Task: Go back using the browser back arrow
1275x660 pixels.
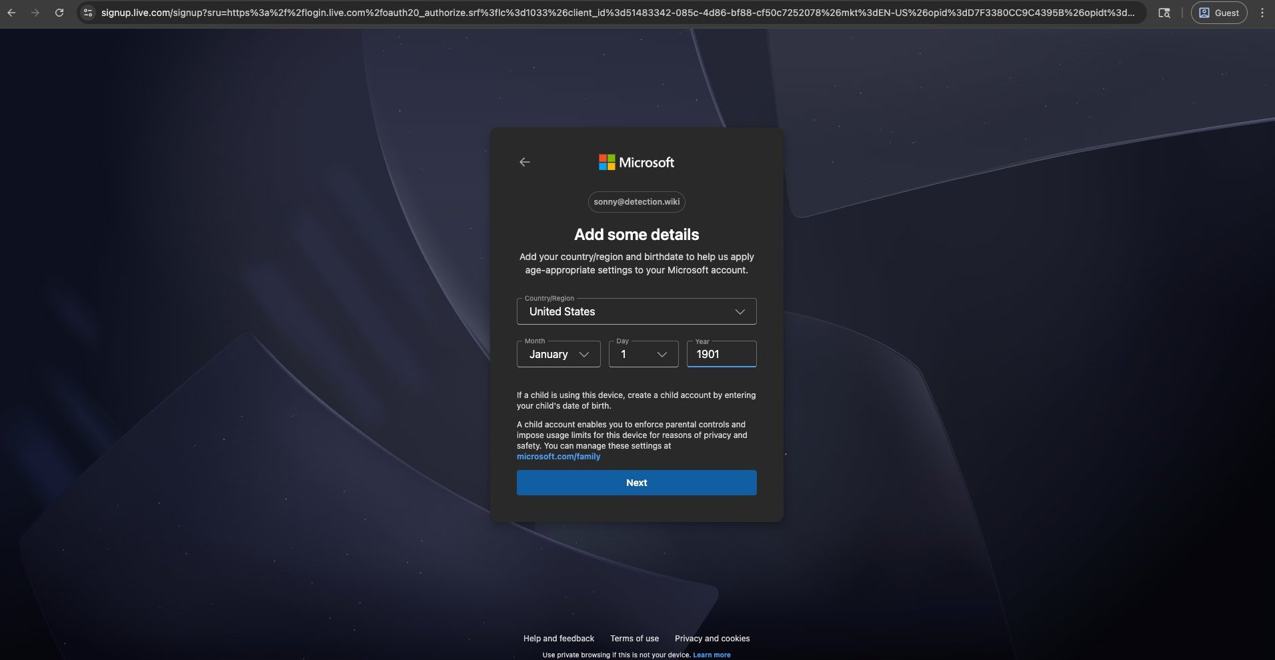Action: (x=11, y=13)
